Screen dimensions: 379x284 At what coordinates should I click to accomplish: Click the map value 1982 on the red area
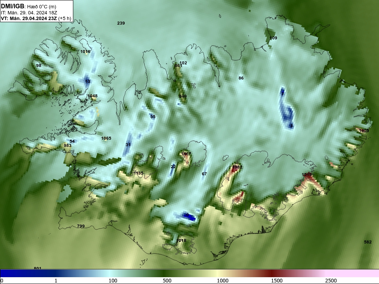[237, 167]
